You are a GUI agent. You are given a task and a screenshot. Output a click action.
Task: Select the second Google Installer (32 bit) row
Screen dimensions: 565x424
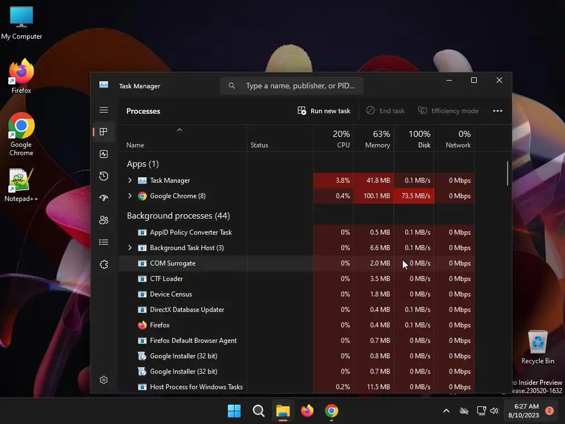296,372
